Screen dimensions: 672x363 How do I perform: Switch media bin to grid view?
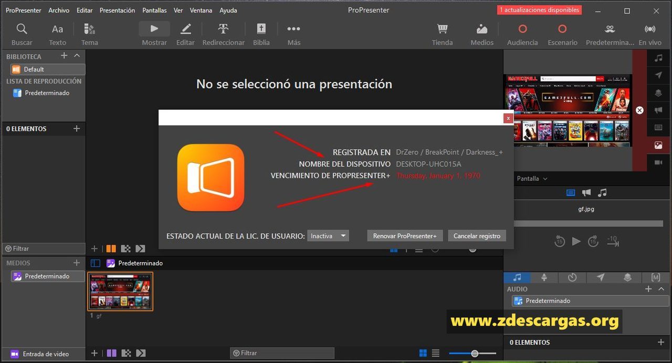click(x=423, y=353)
